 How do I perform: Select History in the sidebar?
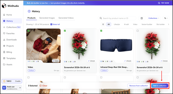tap(12, 21)
